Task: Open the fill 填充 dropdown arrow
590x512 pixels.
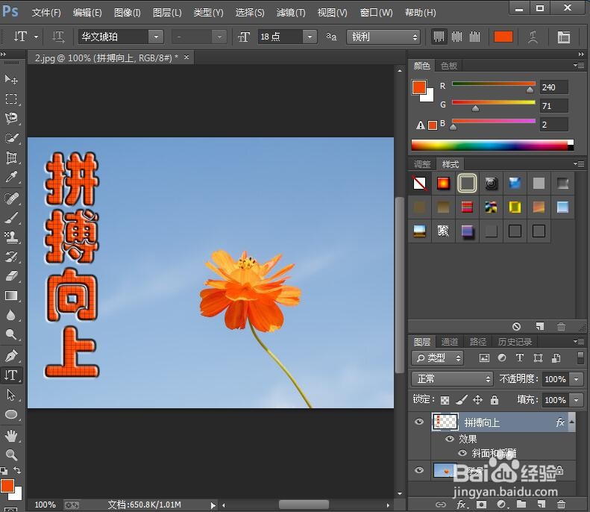Action: pyautogui.click(x=577, y=400)
